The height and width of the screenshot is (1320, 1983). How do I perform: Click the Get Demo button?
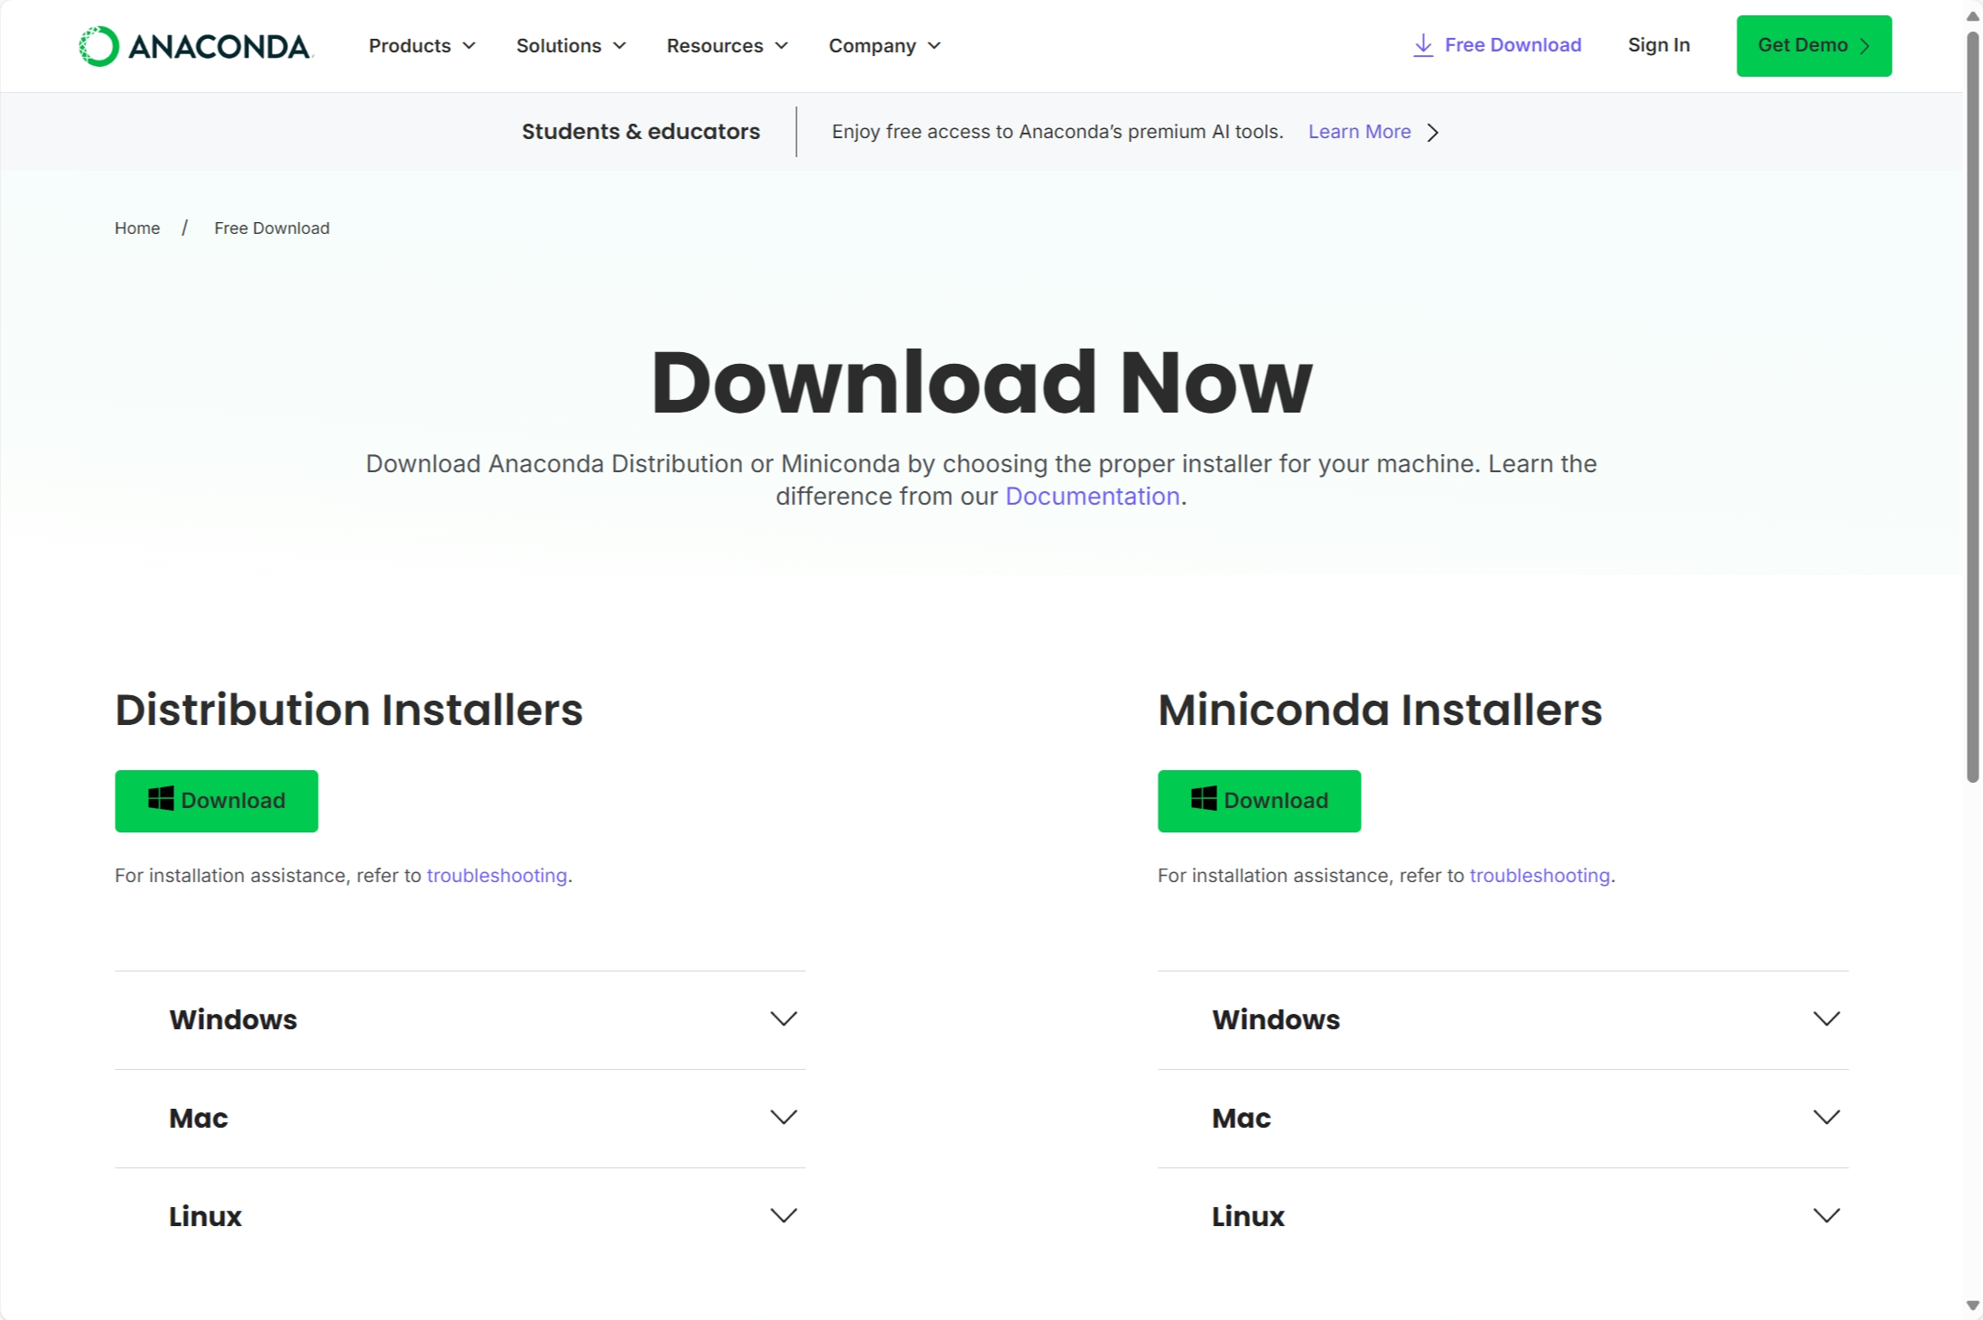point(1813,45)
